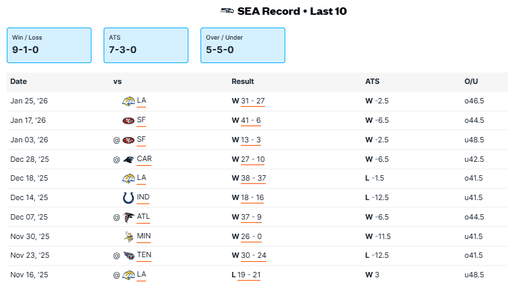Screen dimensions: 508x282
Task: Click the Carolina Panthers logo
Action: pos(128,159)
